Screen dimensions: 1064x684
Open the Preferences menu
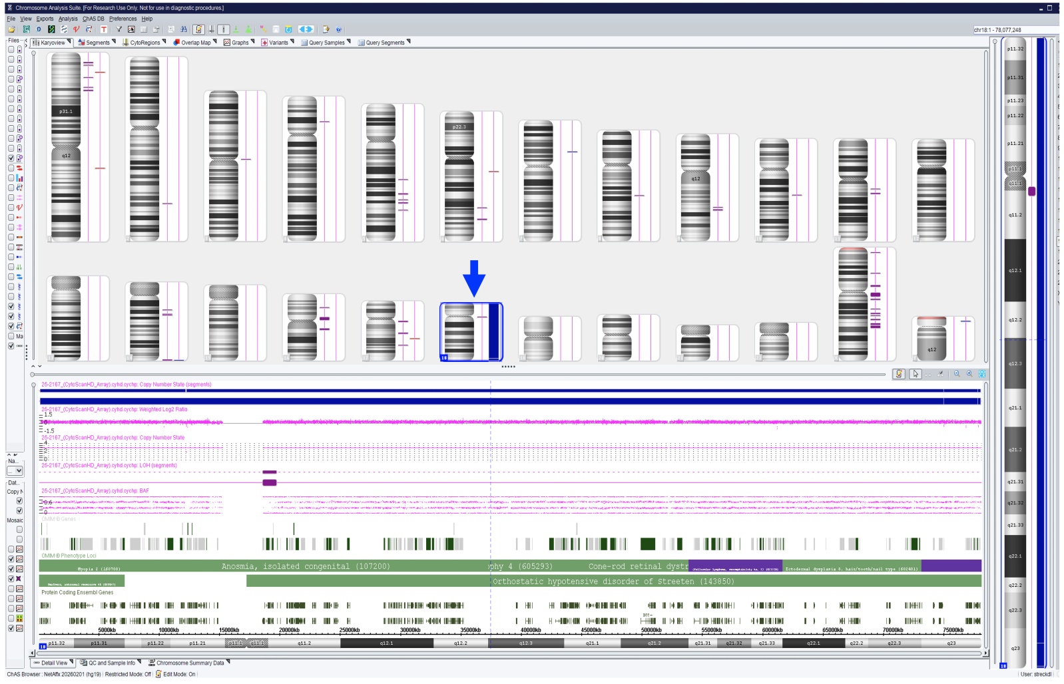[x=123, y=19]
